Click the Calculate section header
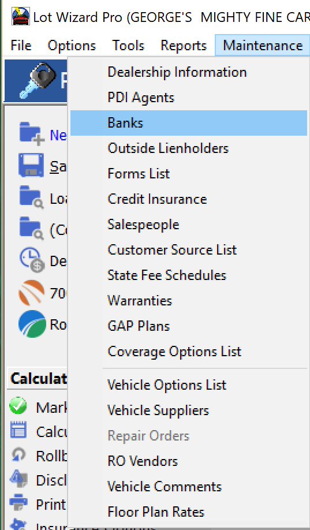 coord(38,379)
